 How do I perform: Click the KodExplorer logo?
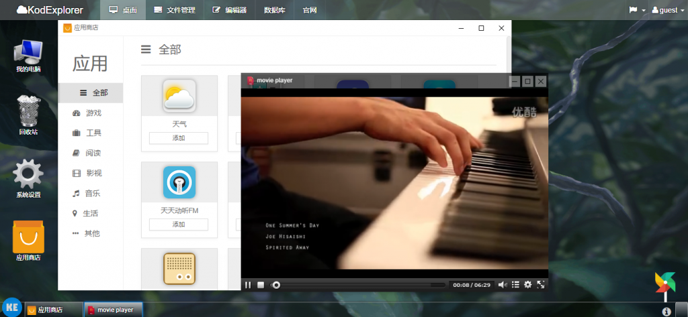click(x=50, y=10)
